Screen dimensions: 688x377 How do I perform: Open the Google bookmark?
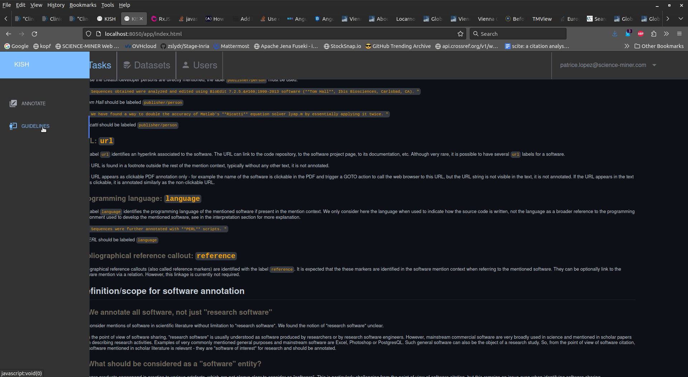(x=16, y=46)
